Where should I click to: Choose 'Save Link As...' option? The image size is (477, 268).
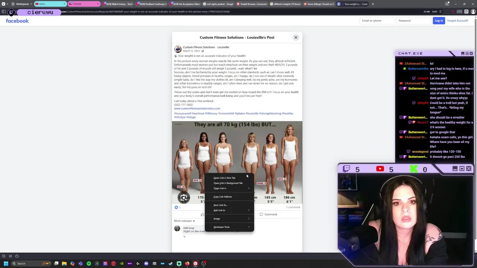coord(229,205)
